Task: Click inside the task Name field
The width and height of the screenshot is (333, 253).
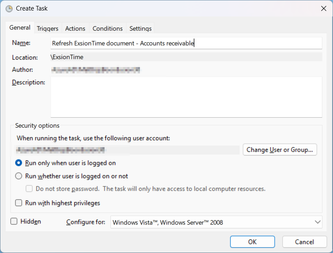Action: click(185, 43)
